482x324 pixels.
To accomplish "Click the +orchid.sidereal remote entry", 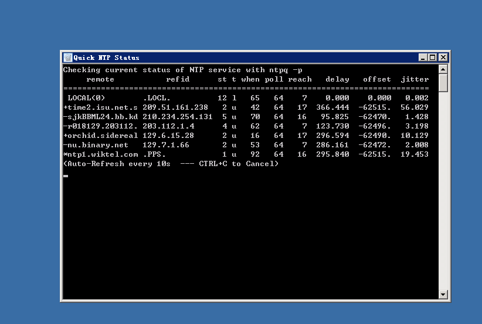I will coord(100,136).
